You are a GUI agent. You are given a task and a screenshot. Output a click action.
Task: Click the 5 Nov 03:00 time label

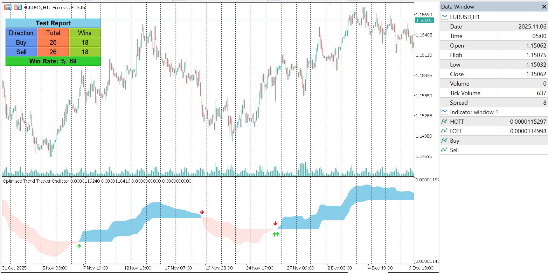click(55, 268)
